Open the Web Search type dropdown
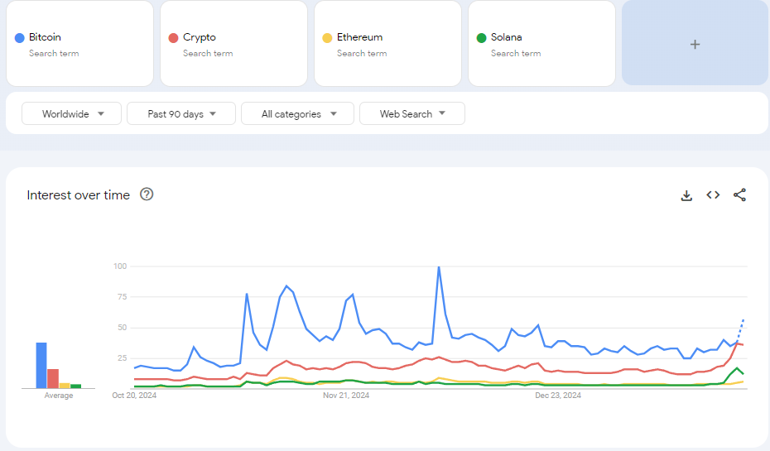Image resolution: width=770 pixels, height=451 pixels. coord(412,113)
